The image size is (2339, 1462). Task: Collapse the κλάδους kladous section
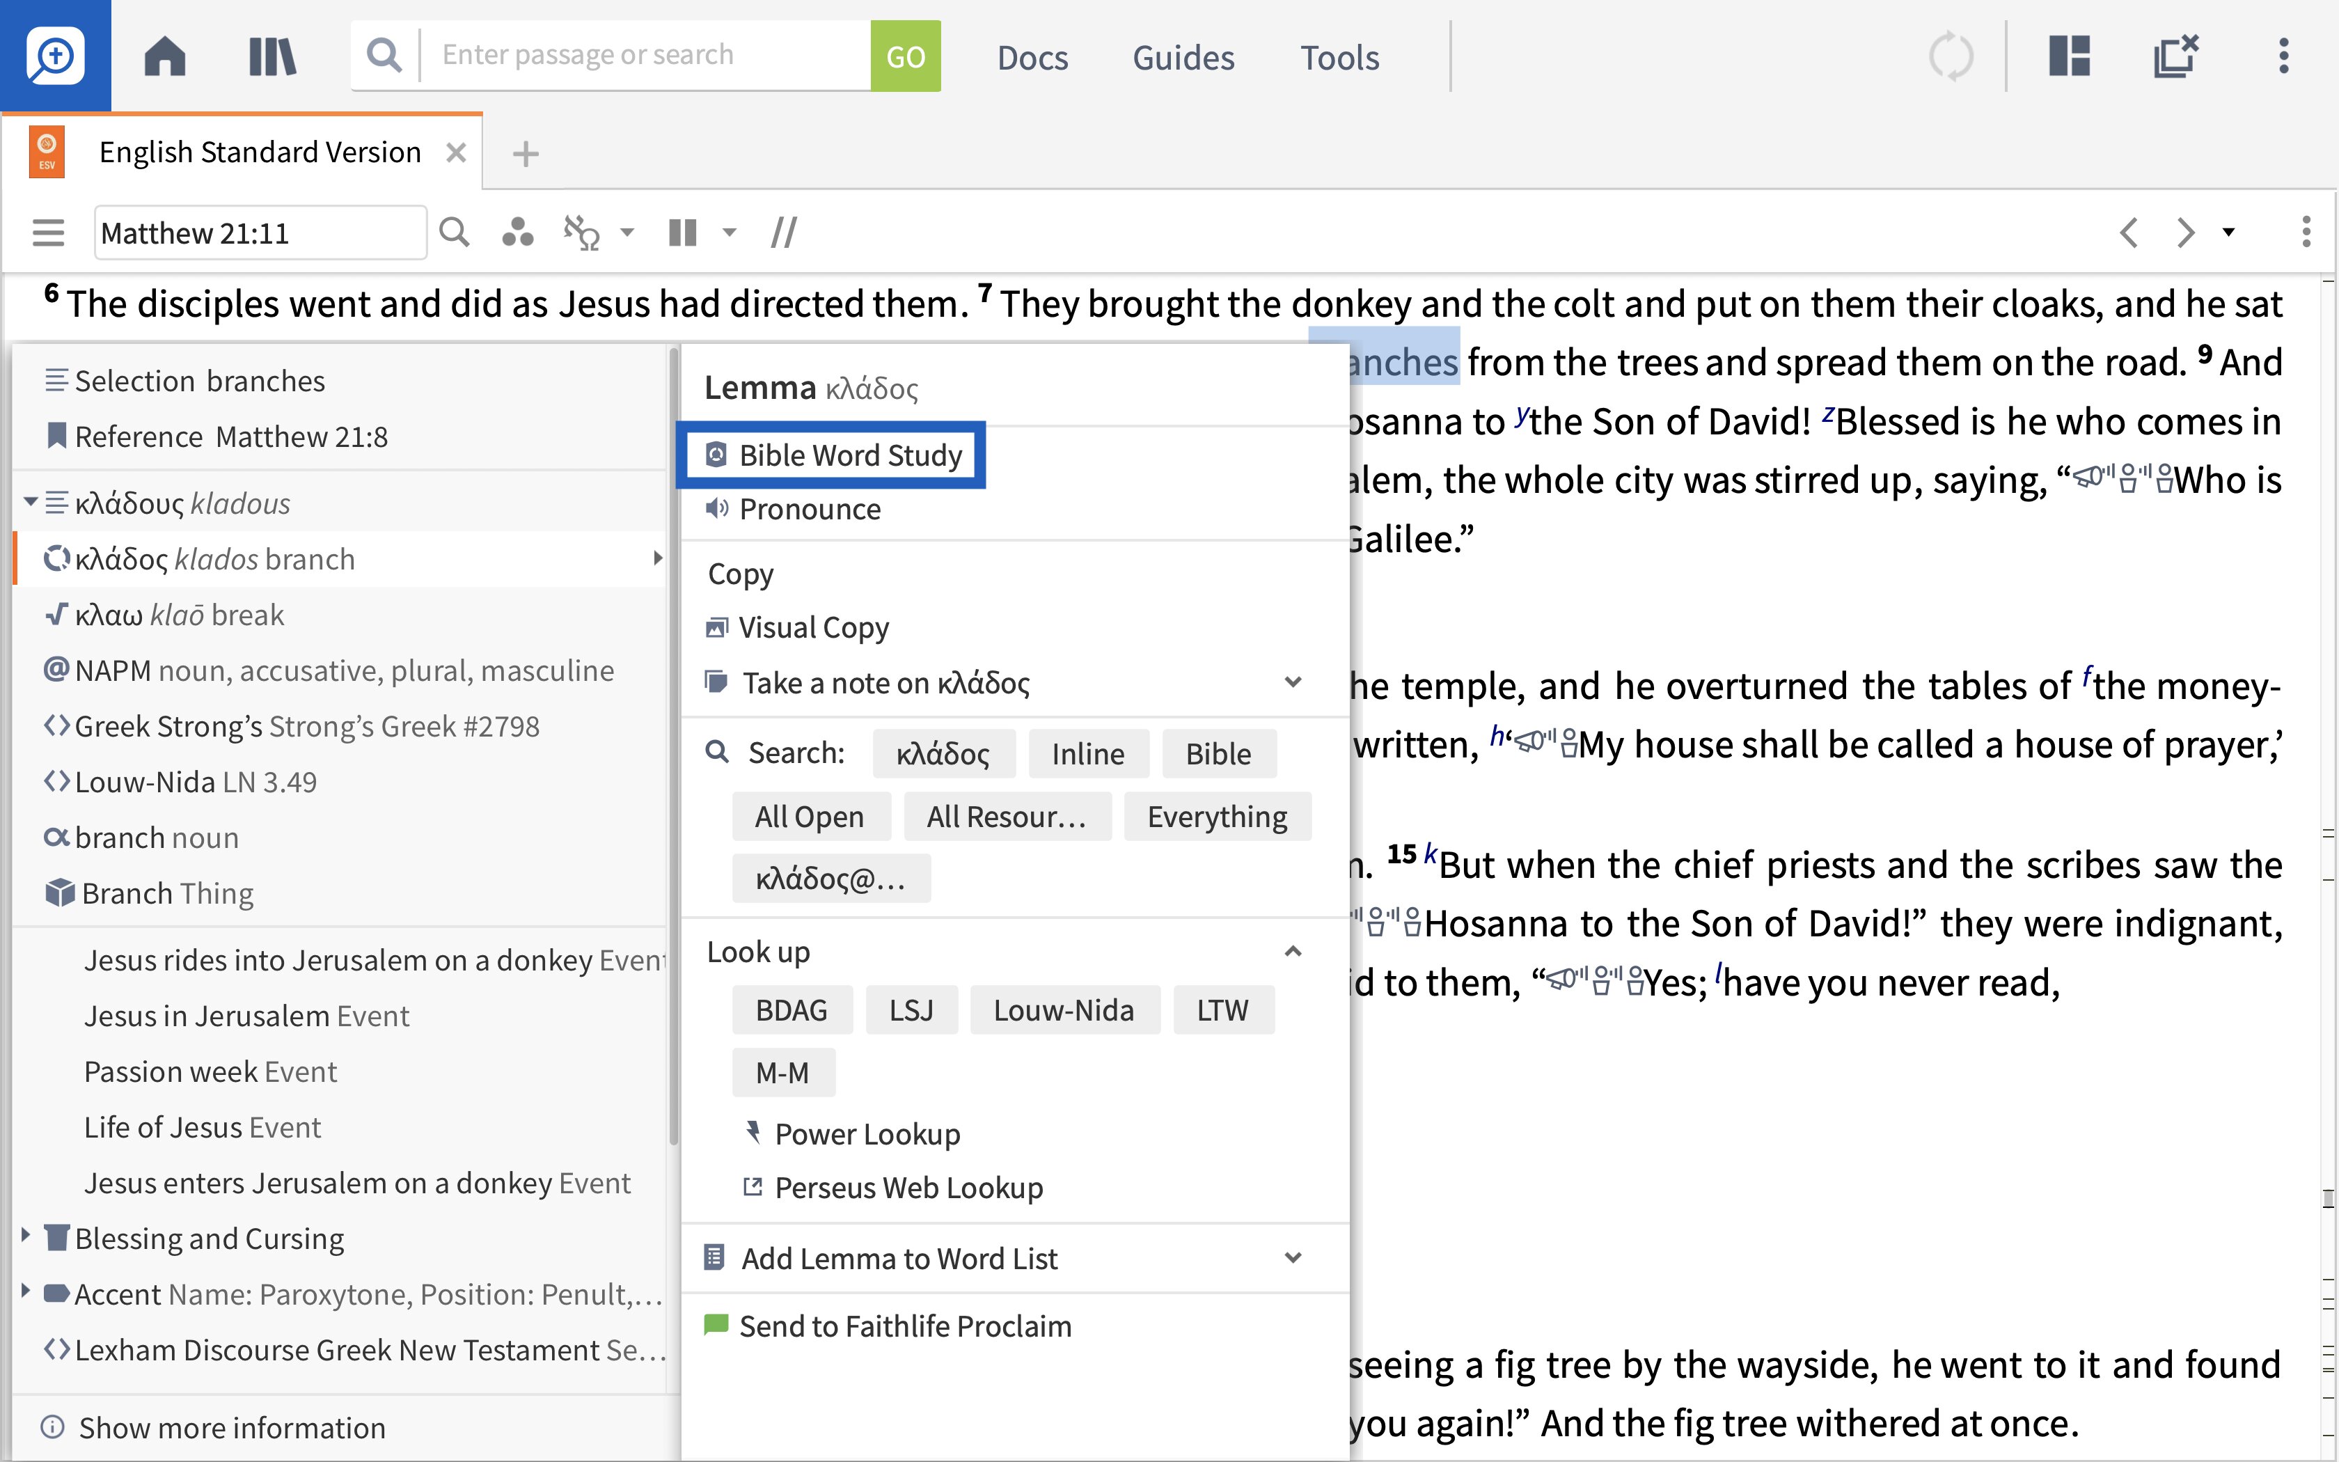[30, 502]
